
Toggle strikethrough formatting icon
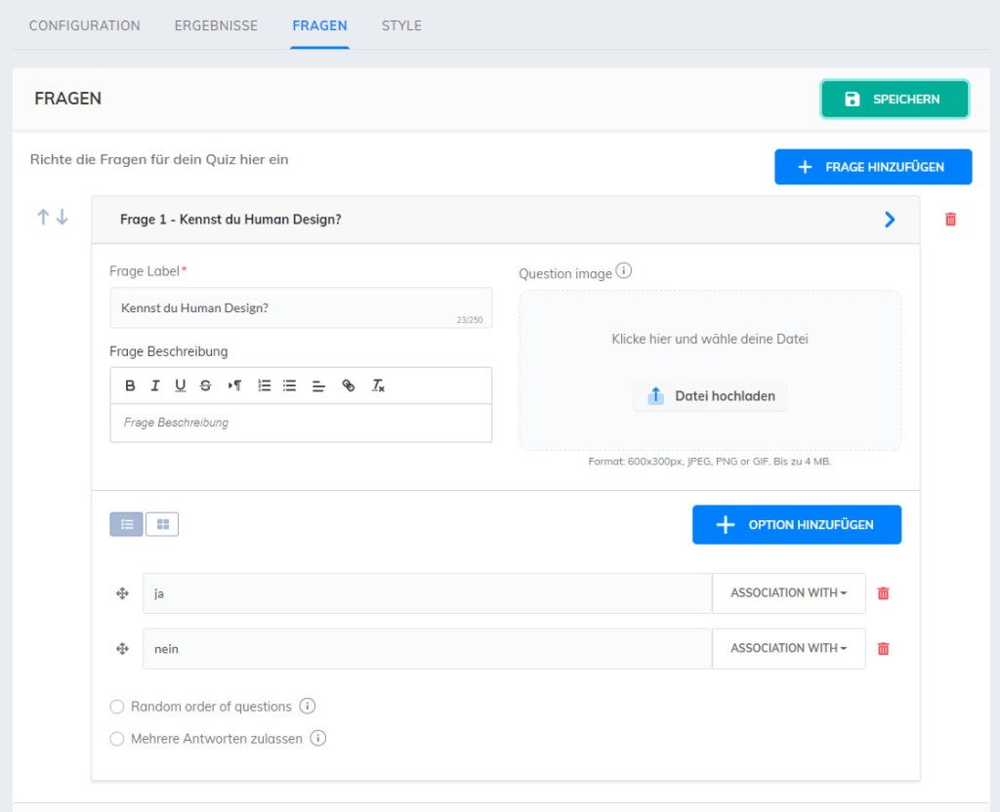pyautogui.click(x=205, y=386)
